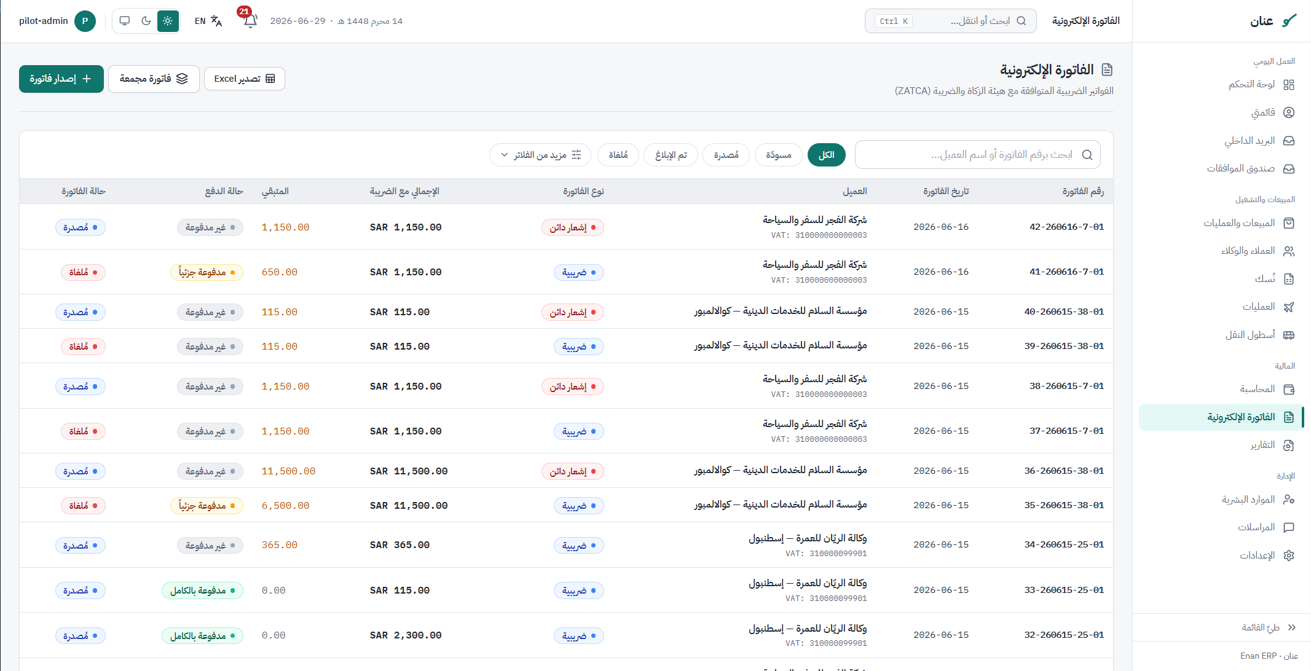Open invoice 35-260615-38-01
The image size is (1311, 671).
click(x=1064, y=505)
